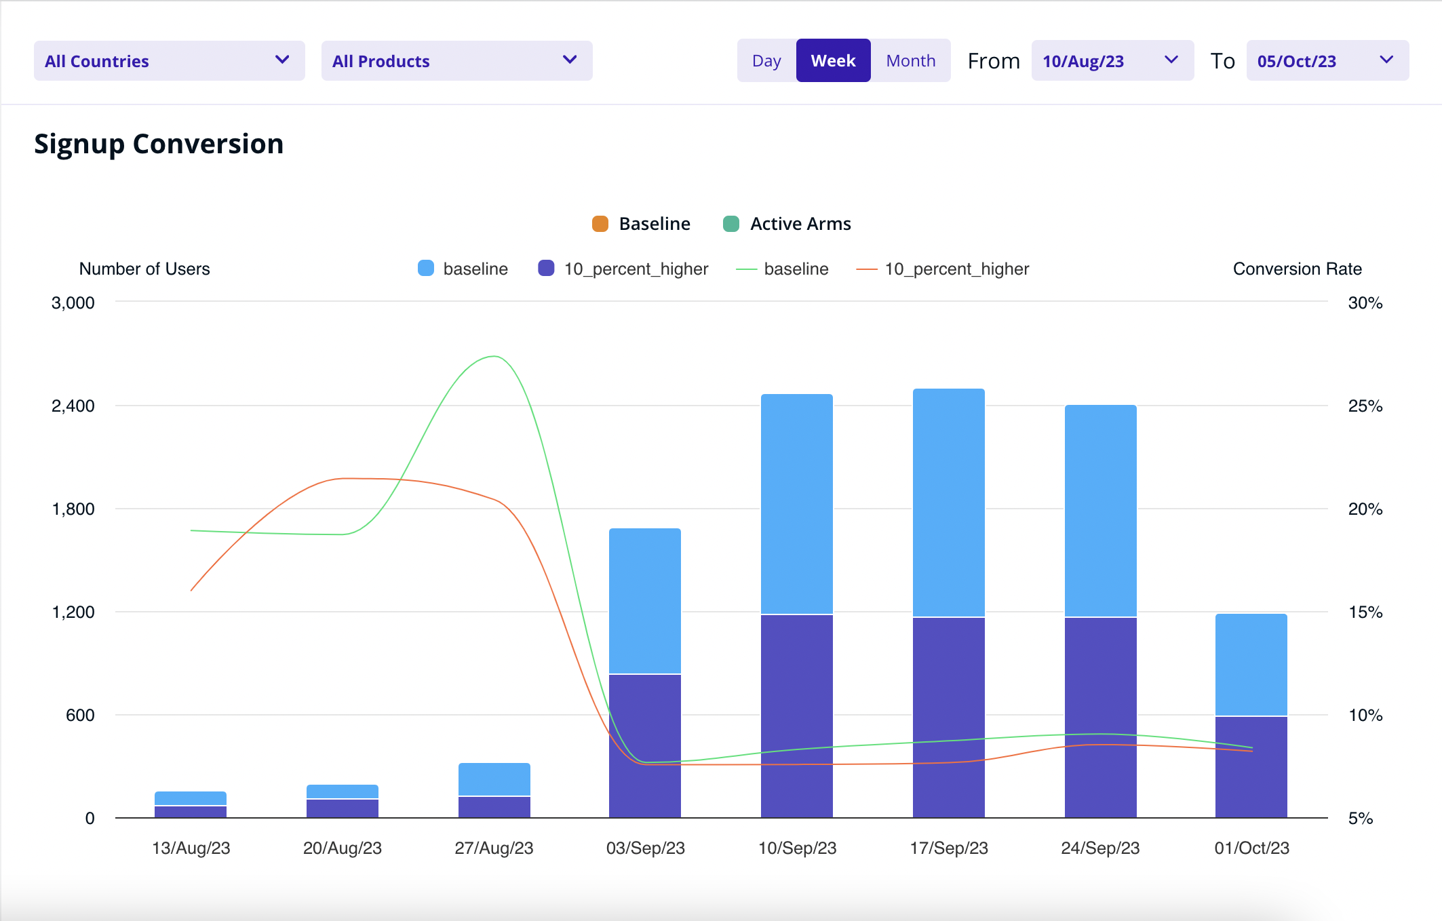Click the Active Arms legend label
The image size is (1442, 921).
(x=800, y=224)
